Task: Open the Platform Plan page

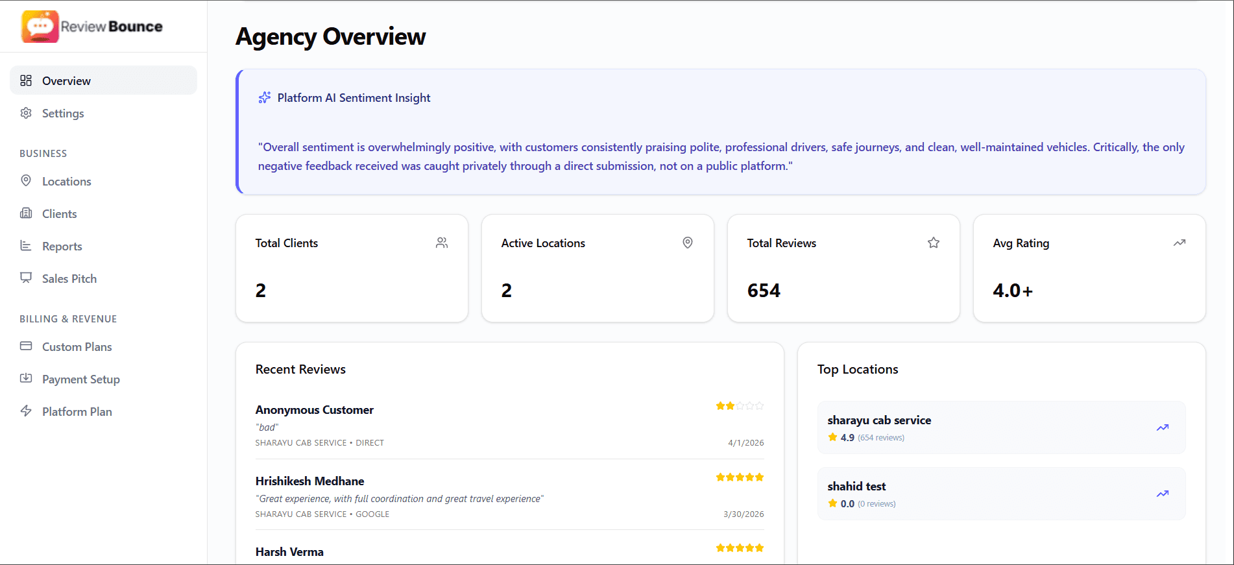Action: (103, 411)
